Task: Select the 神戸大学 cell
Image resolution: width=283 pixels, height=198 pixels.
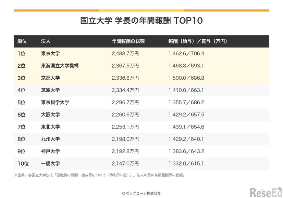Action: [x=50, y=151]
